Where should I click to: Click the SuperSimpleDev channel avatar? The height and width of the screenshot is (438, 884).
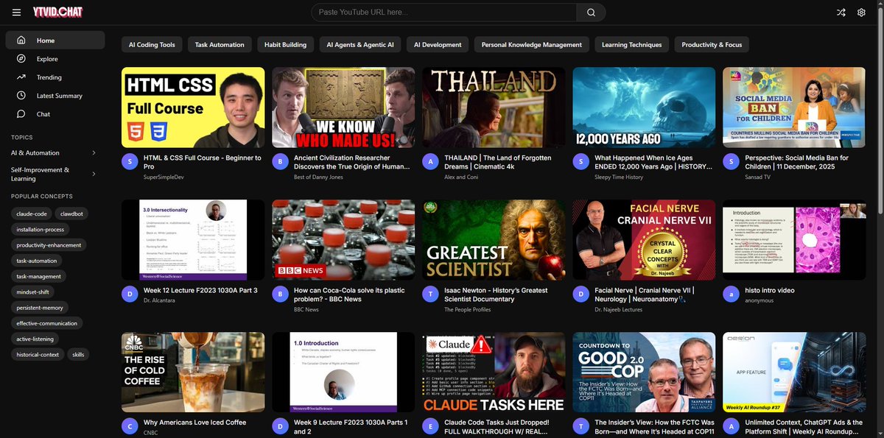click(130, 161)
